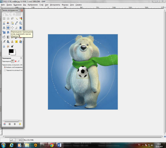The image size is (166, 148).
Task: Pick the Color Picker eyedropper tool
Action: [16, 23]
